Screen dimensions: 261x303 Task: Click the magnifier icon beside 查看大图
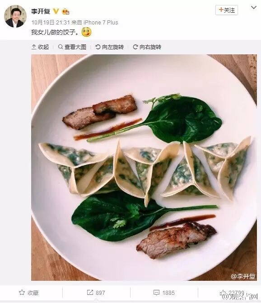tap(61, 47)
